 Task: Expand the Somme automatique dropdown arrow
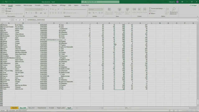(x=164, y=8)
